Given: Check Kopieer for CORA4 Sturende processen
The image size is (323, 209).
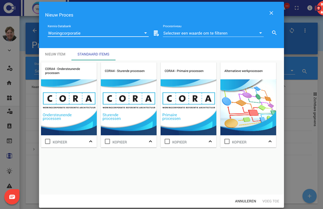Looking at the screenshot, I should 107,142.
